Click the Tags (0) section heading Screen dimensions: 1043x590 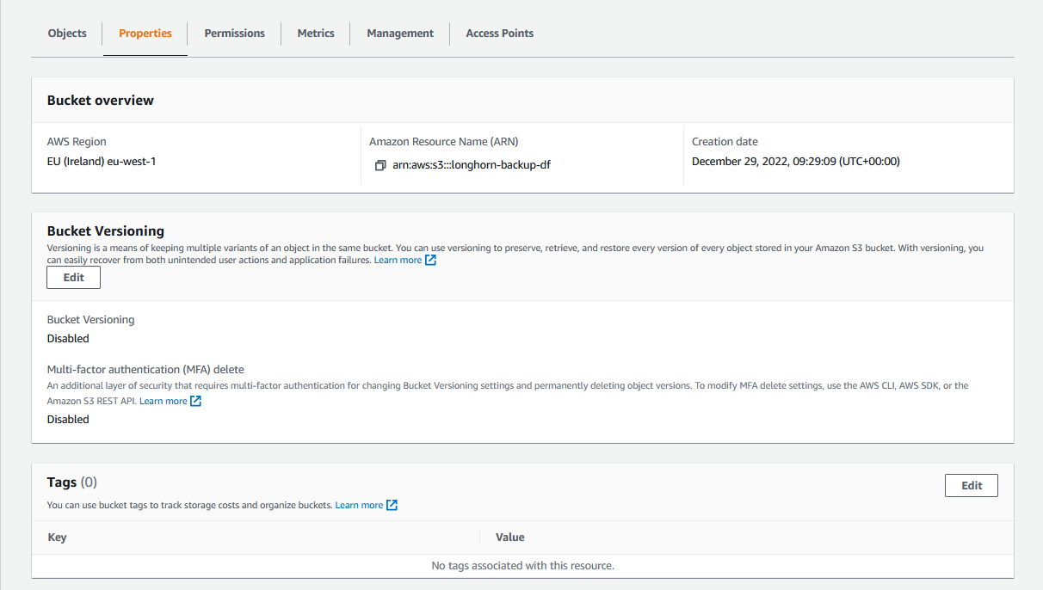[72, 482]
